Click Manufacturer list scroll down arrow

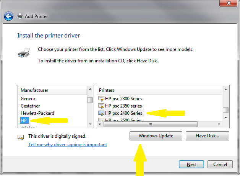coord(90,124)
